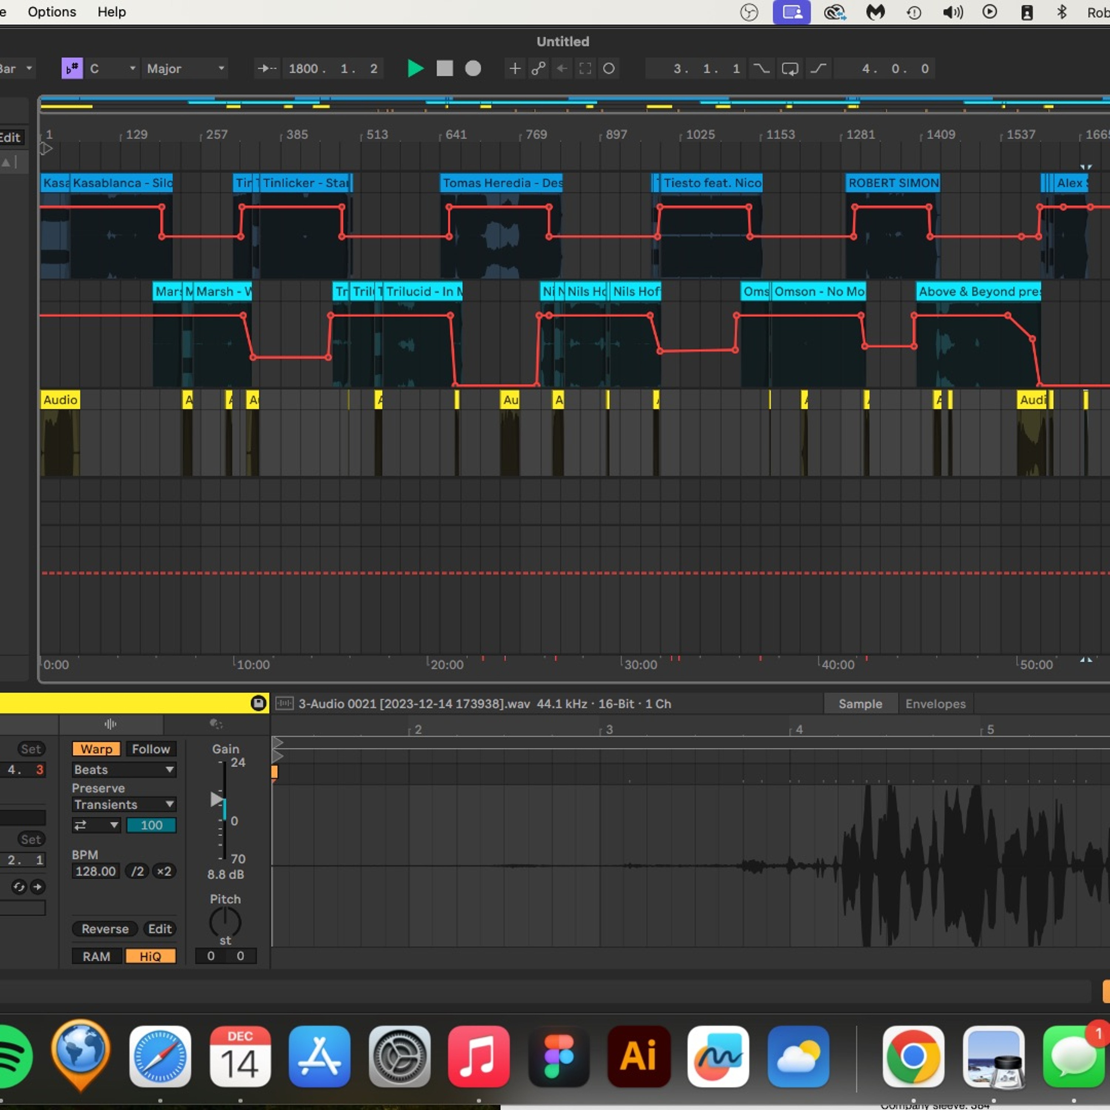Halve tempo with the /2 button

(x=137, y=871)
